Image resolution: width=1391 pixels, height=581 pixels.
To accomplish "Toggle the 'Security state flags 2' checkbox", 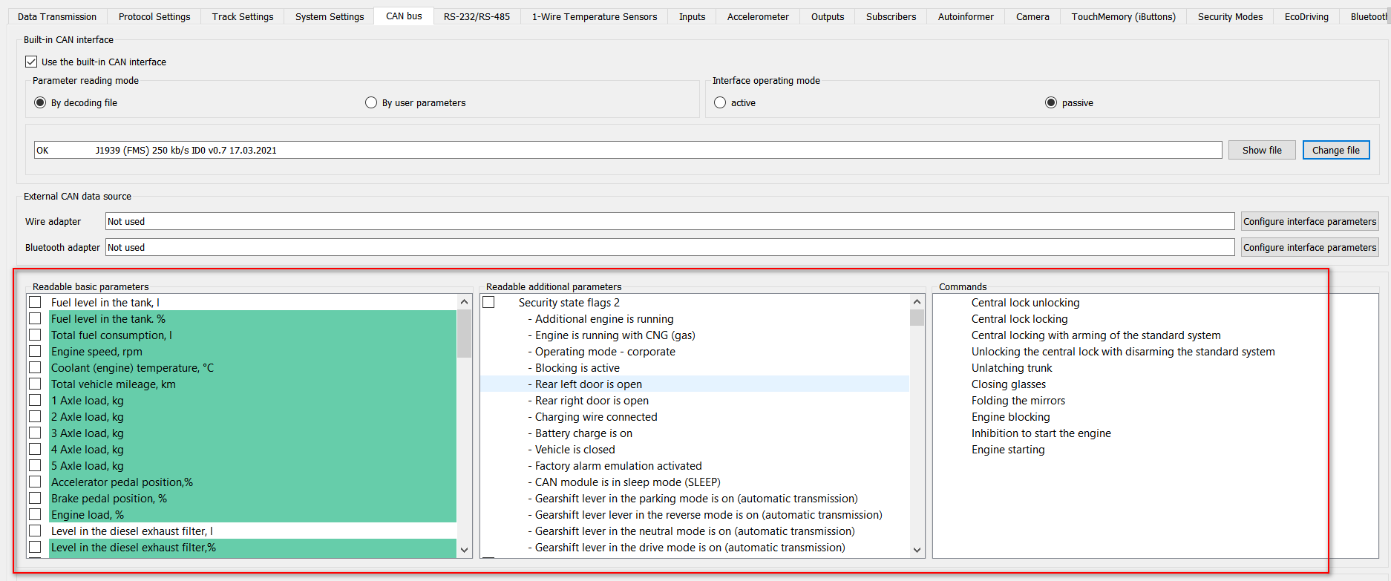I will [488, 302].
